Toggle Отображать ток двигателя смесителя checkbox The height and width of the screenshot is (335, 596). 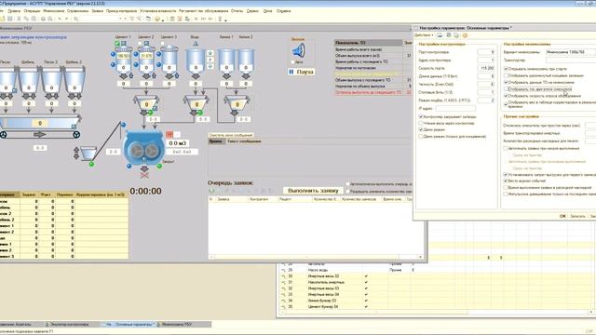tap(506, 89)
